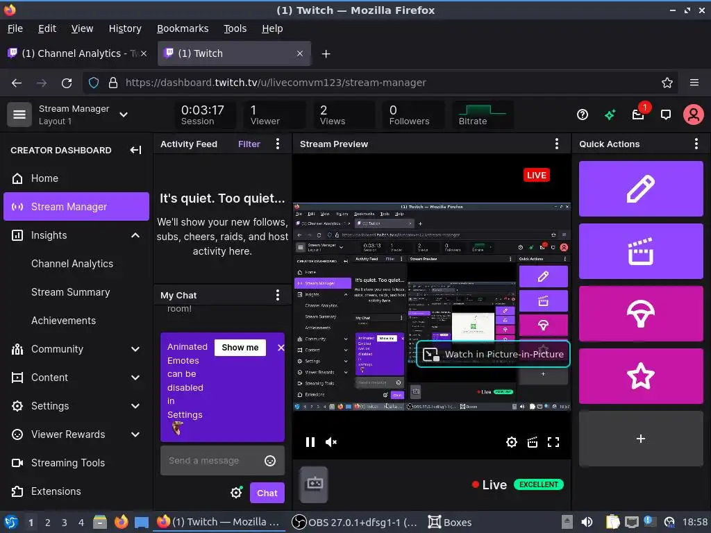
Task: Click the Clip quick action tile
Action: coord(641,251)
